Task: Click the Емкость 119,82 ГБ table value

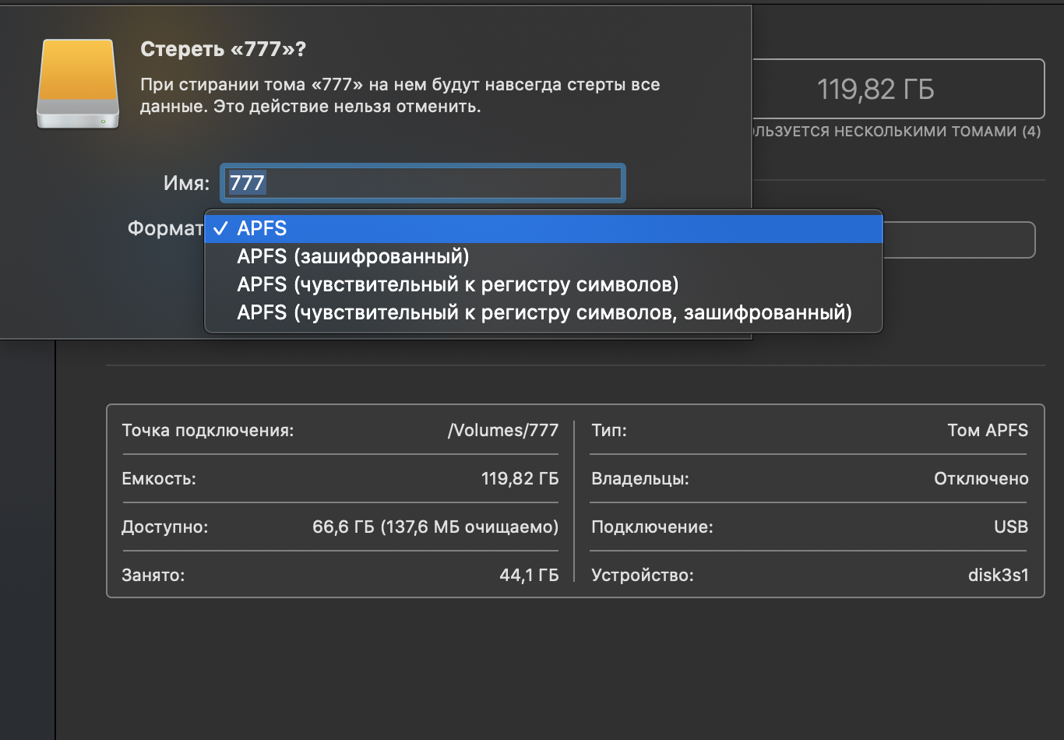Action: tap(520, 478)
